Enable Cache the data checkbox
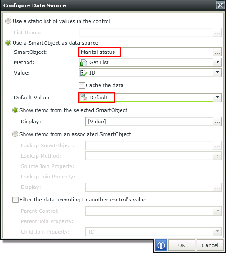226x253 pixels. [82, 85]
